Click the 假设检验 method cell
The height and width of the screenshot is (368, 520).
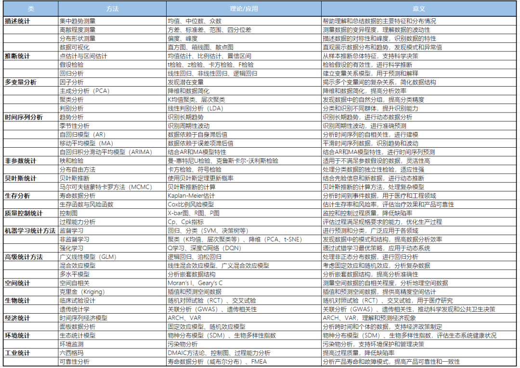point(112,65)
